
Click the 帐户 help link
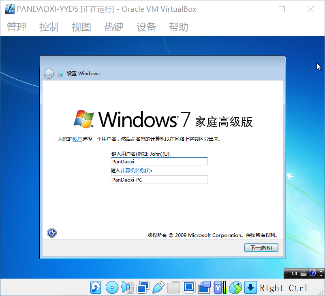(x=77, y=139)
